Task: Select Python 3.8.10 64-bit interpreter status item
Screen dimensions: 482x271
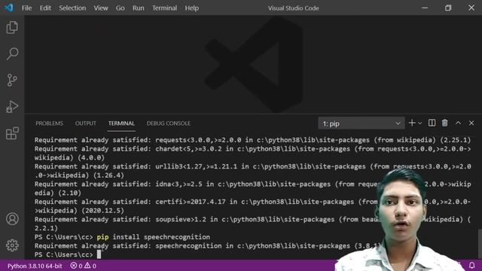Action: tap(35, 266)
